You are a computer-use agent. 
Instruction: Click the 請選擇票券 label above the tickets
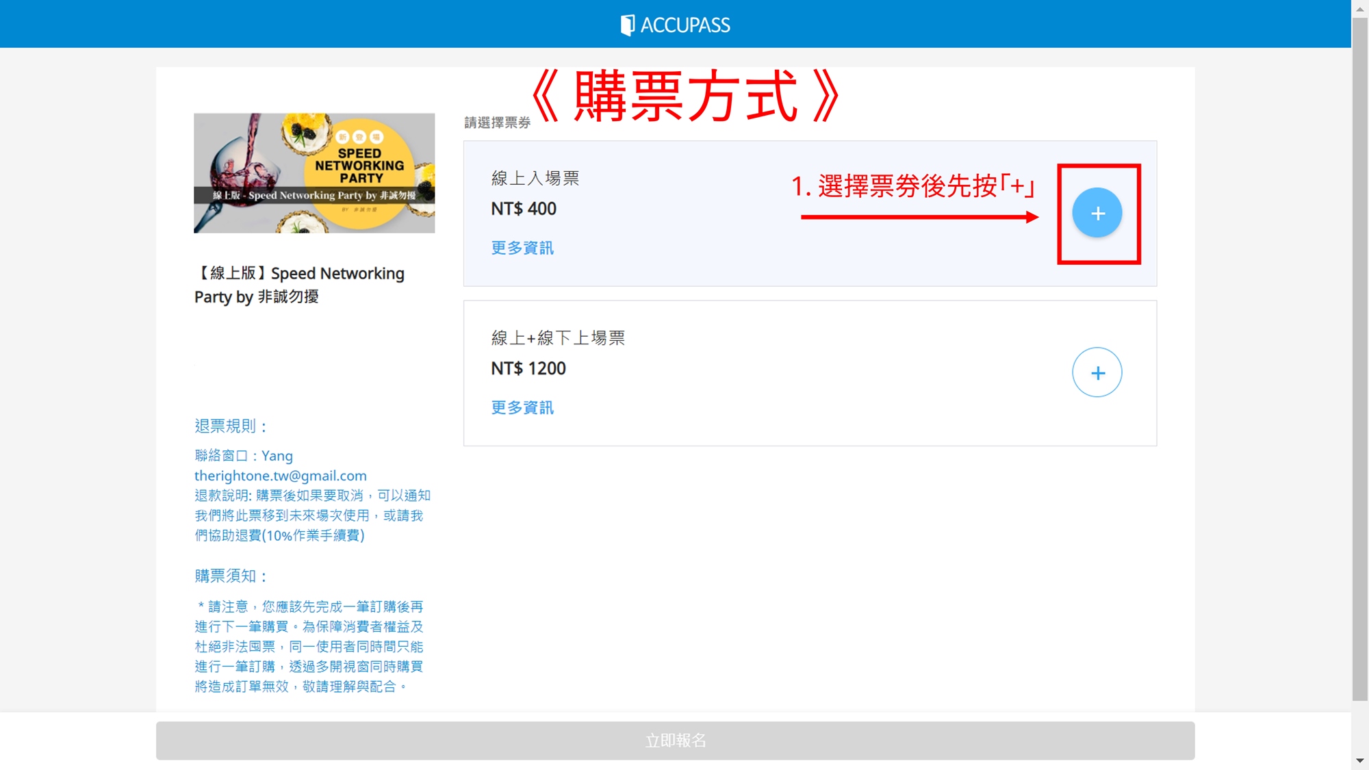tap(498, 123)
